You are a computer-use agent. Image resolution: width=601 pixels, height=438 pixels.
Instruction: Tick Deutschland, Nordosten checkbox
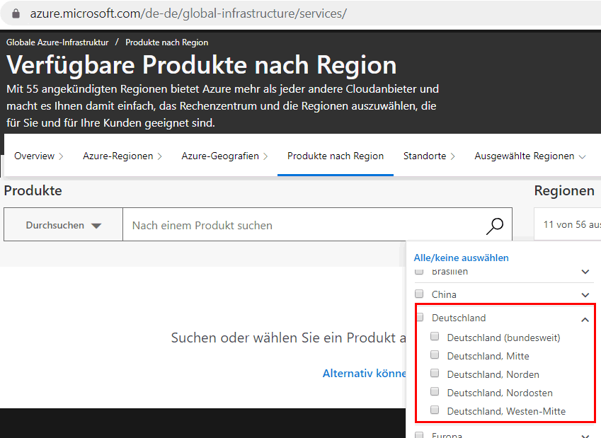coord(435,391)
